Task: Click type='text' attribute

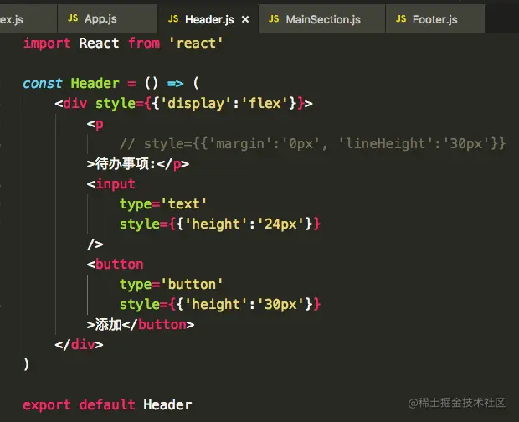Action: (x=163, y=204)
